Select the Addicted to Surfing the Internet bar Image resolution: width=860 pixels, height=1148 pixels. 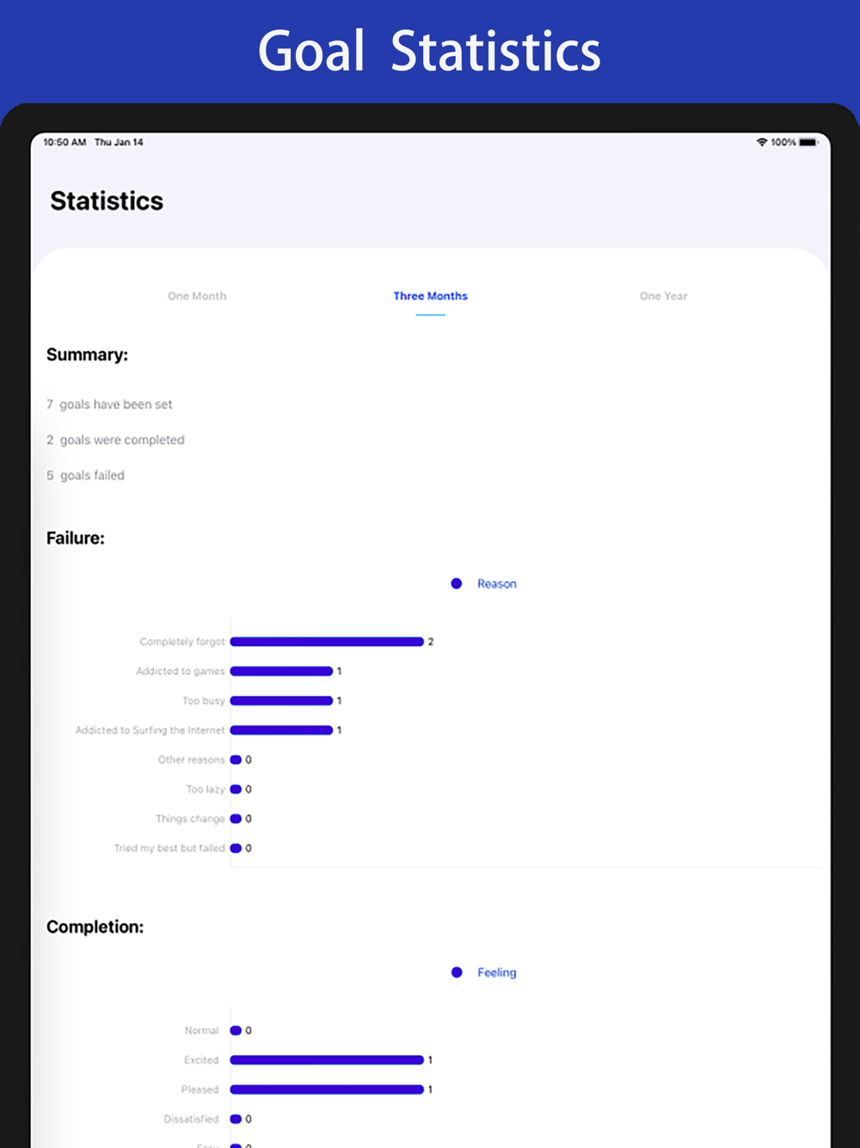[x=281, y=731]
